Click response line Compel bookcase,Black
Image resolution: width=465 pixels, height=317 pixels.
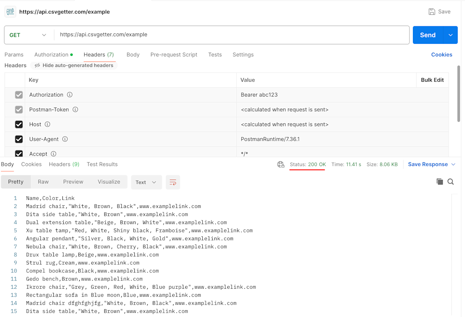(x=92, y=271)
